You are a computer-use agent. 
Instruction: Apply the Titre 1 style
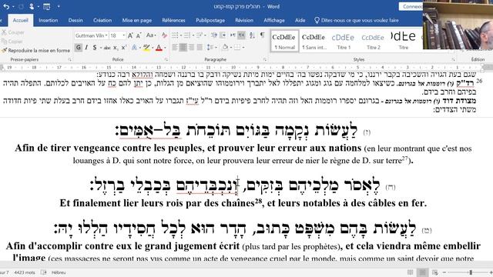pos(343,41)
